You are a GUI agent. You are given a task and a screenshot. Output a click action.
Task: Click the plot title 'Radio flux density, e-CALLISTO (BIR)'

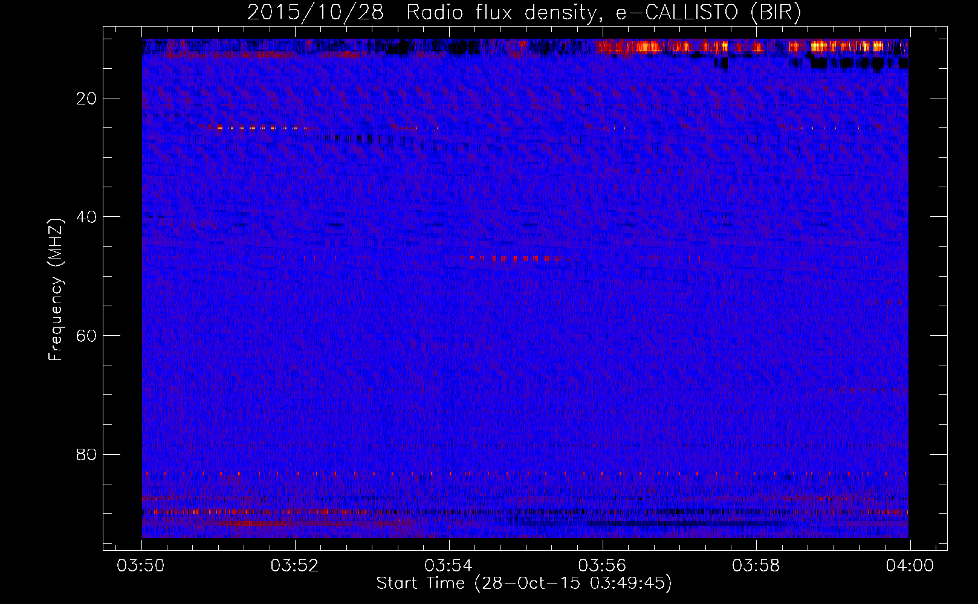click(603, 13)
